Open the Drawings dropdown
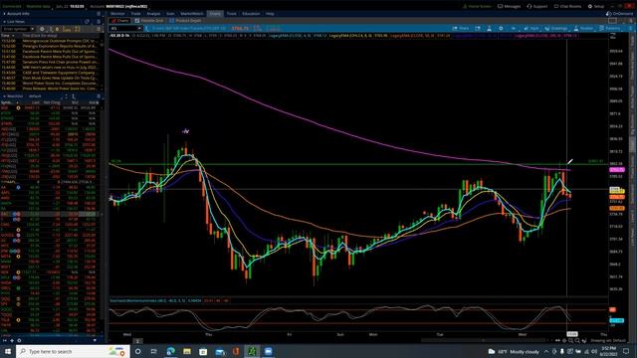This screenshot has height=358, width=637. pos(555,29)
